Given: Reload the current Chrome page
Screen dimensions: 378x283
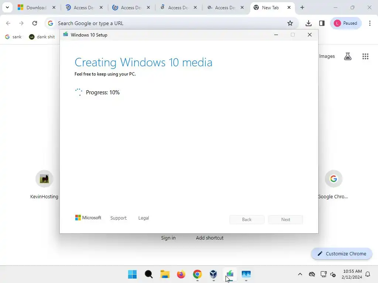Looking at the screenshot, I should (x=35, y=23).
